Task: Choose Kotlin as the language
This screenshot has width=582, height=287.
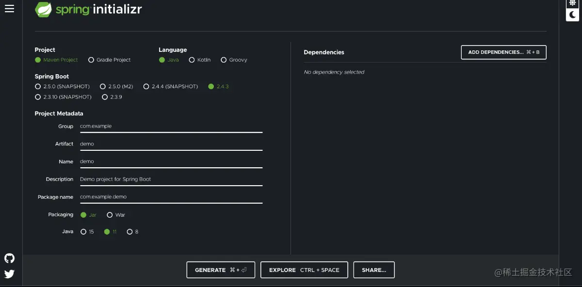Action: [x=200, y=60]
